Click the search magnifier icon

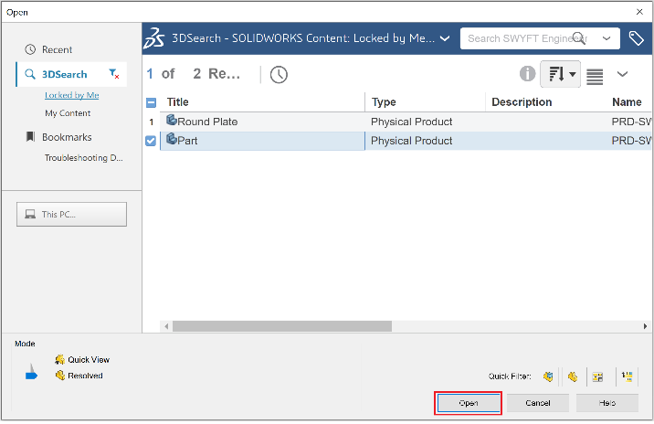578,38
